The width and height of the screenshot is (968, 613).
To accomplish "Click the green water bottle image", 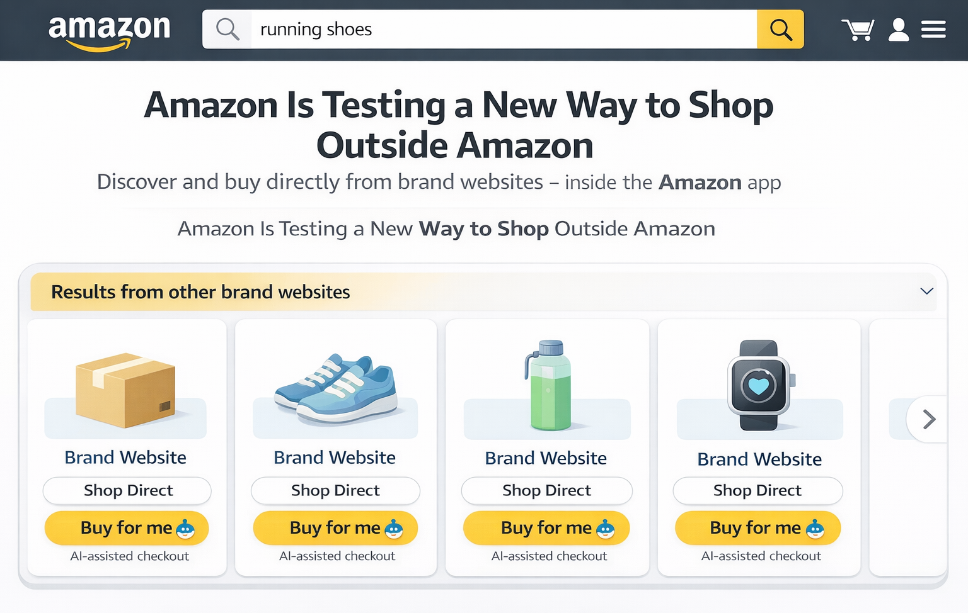I will coord(548,386).
